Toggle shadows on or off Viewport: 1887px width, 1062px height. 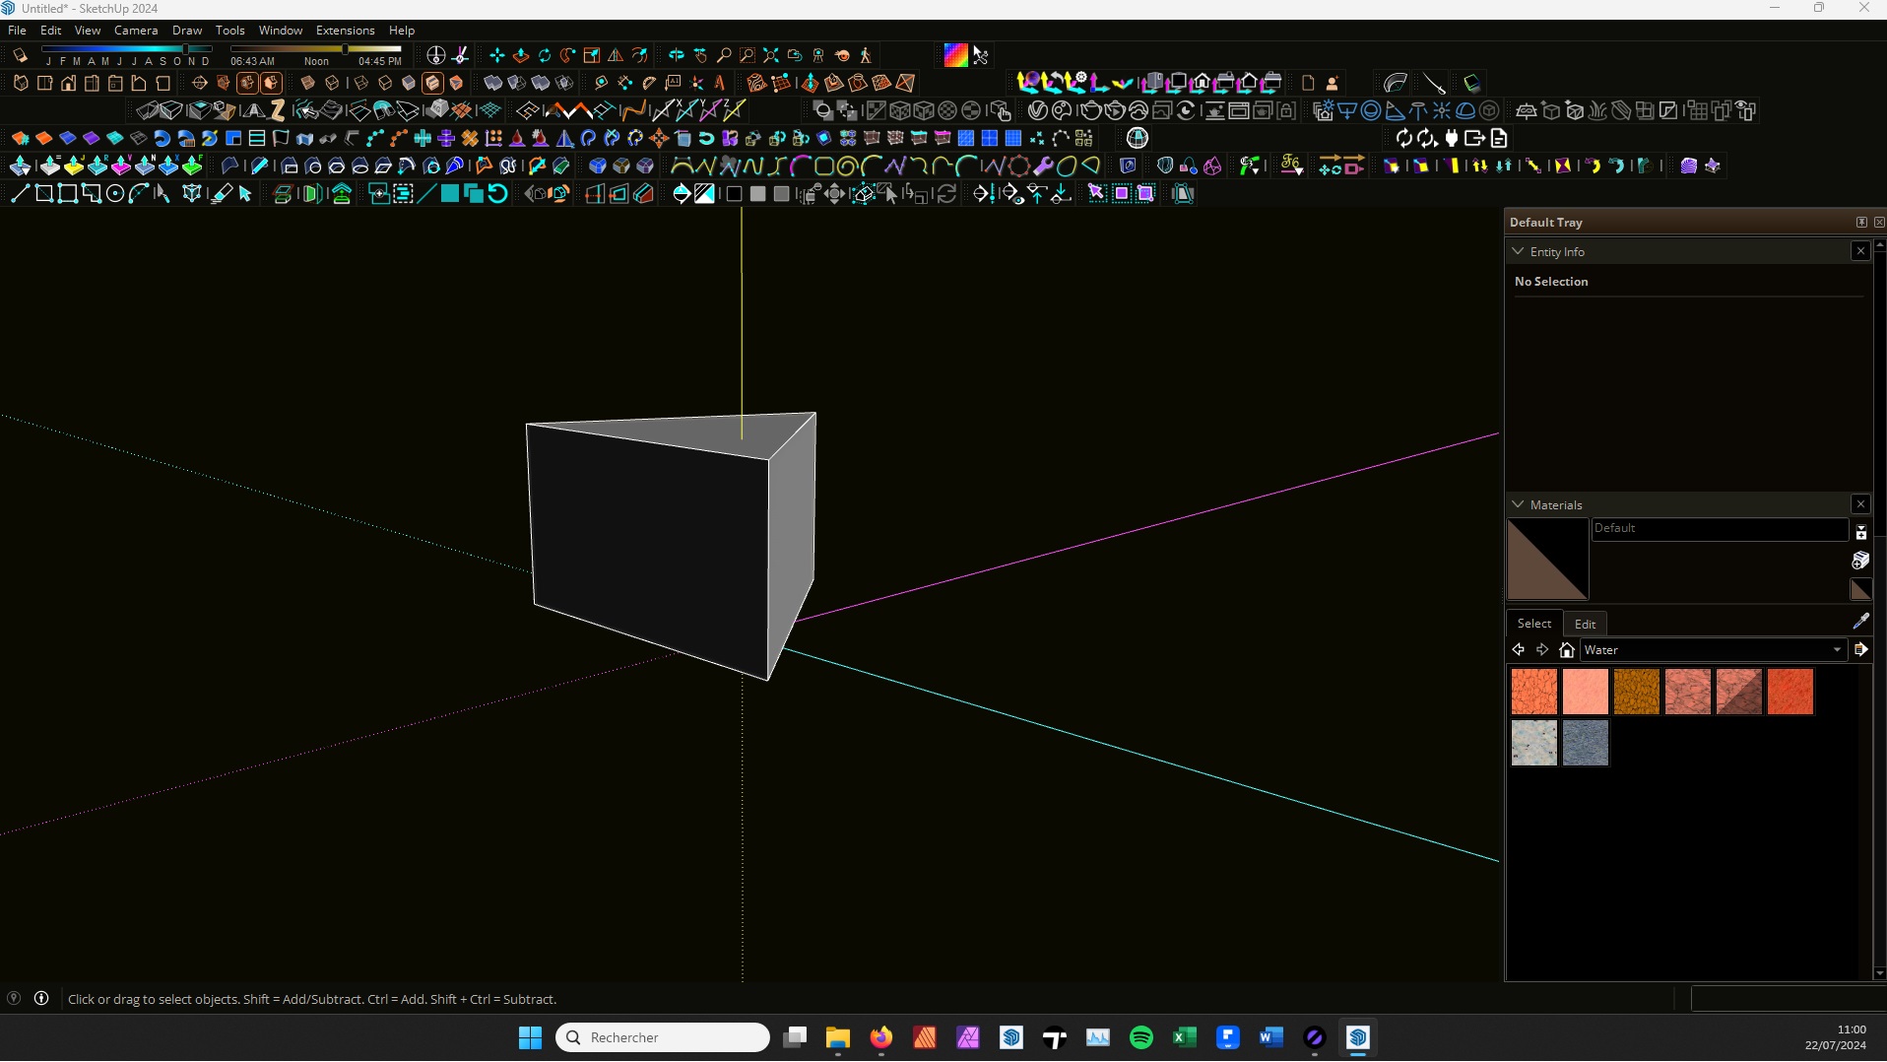coord(20,55)
